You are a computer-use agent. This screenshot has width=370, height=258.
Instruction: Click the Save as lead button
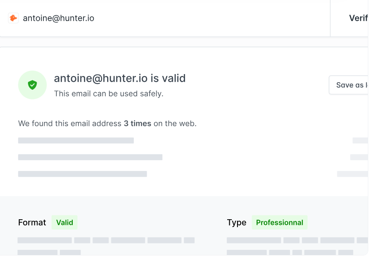(x=348, y=85)
